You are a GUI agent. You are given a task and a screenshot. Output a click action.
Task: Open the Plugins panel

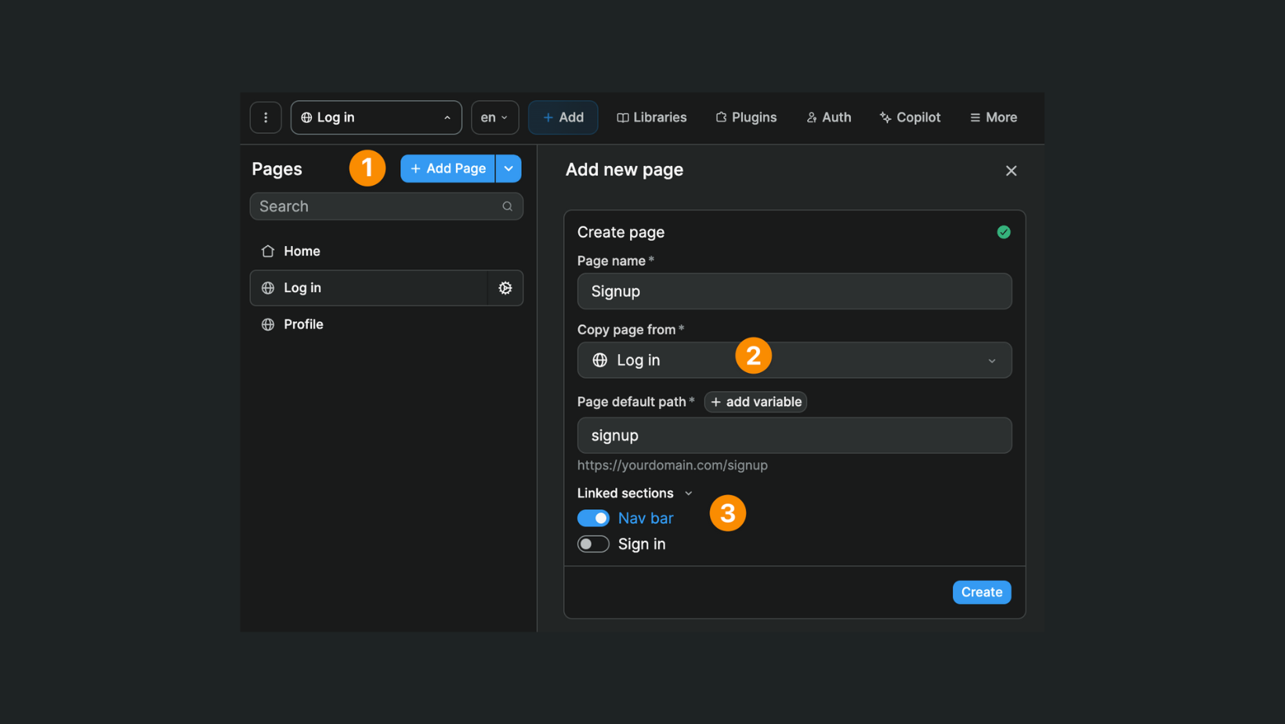[x=746, y=118]
